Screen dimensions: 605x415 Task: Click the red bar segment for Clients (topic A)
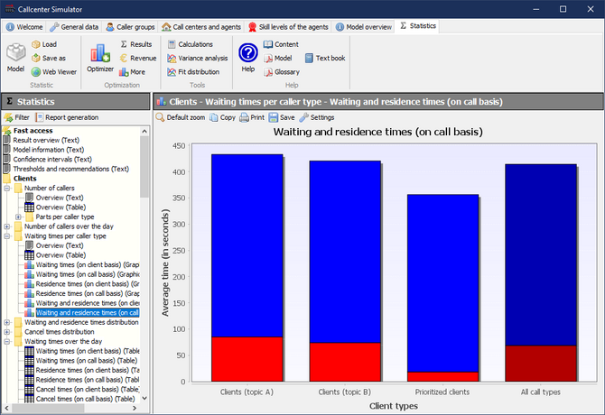click(247, 358)
